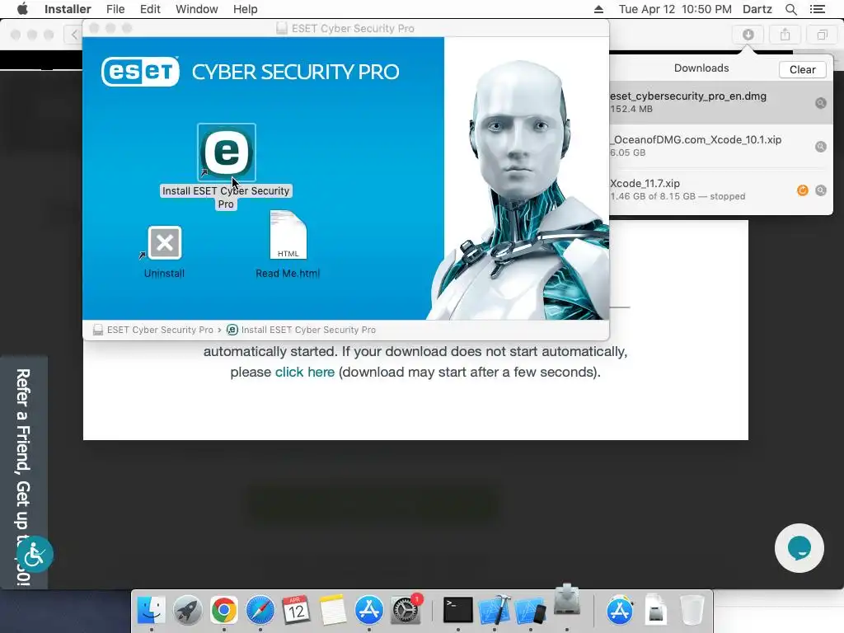This screenshot has height=633, width=844.
Task: Open Xcode from the Dock
Action: tap(495, 610)
